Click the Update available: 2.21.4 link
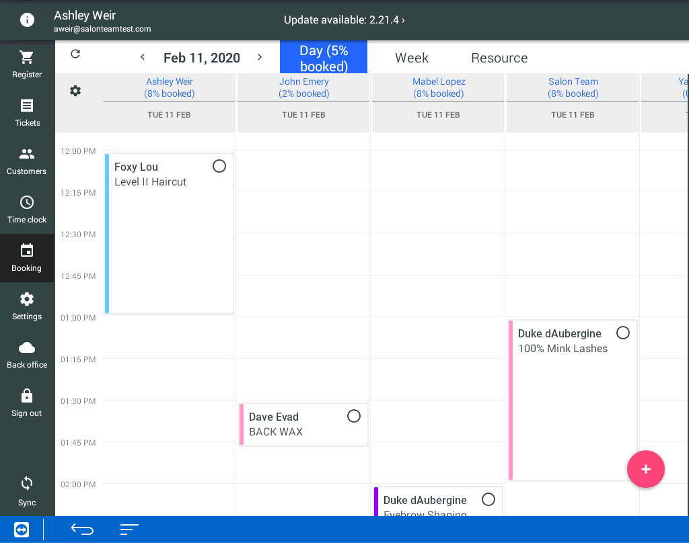 (344, 20)
